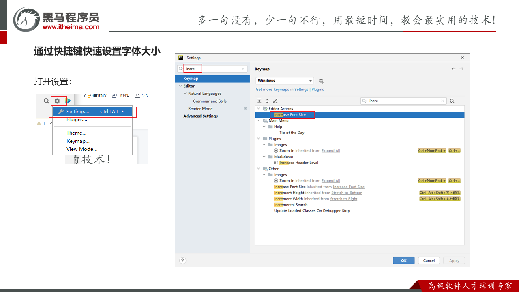The height and width of the screenshot is (292, 519).
Task: Click the gear icon beside the Windows keymap dropdown
Action: tap(321, 81)
